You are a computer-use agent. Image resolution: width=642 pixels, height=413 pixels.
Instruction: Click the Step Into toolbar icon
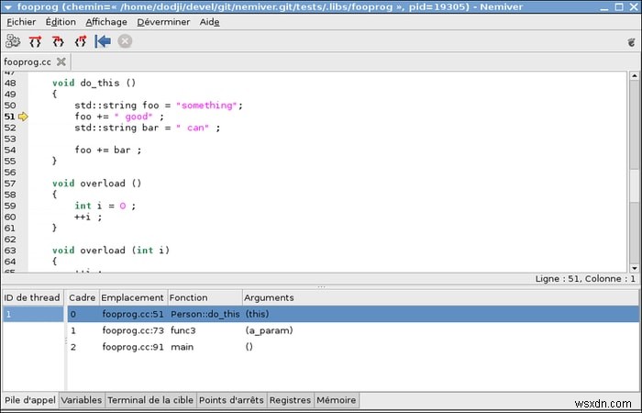58,41
